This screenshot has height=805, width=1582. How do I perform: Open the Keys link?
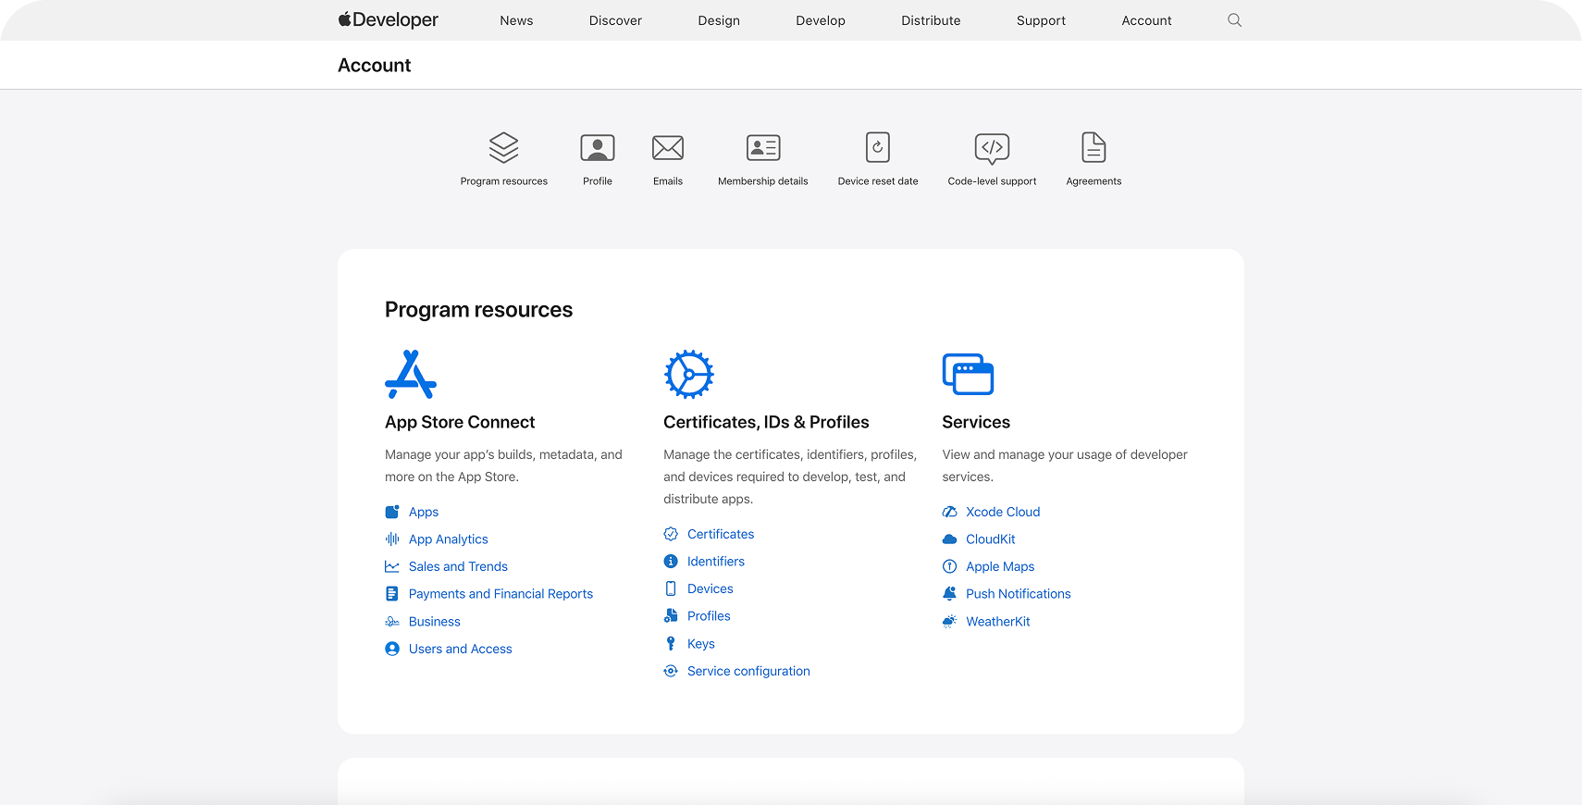701,644
